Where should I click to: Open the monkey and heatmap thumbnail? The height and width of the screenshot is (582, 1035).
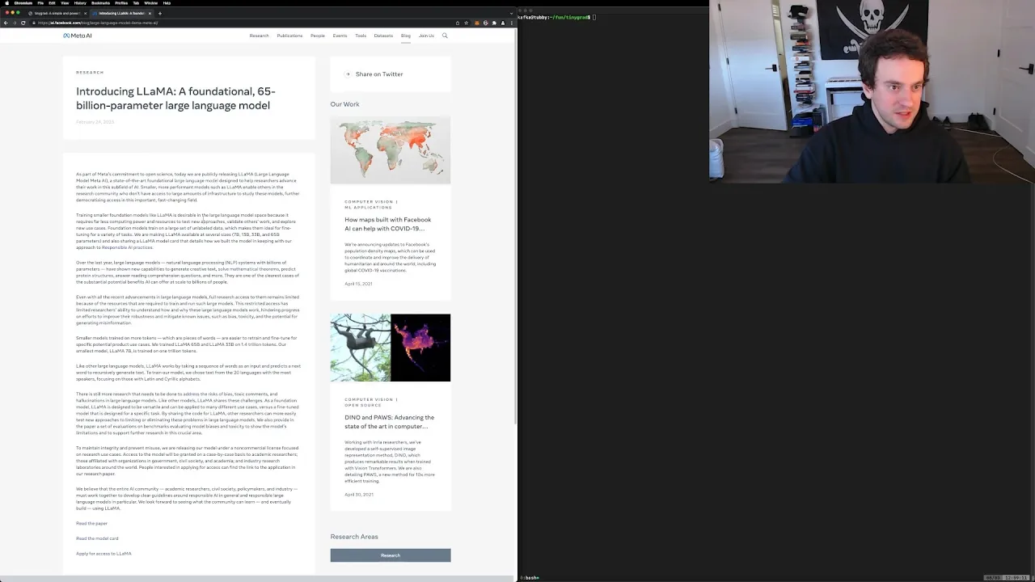[391, 348]
